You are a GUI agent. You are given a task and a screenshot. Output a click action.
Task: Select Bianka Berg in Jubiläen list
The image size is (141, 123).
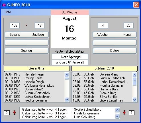(102, 93)
